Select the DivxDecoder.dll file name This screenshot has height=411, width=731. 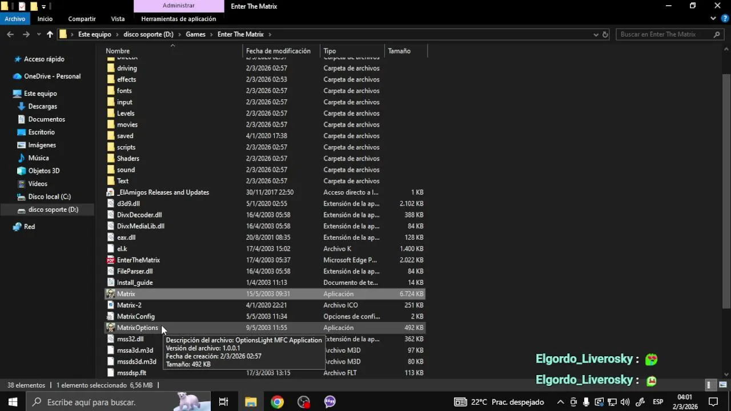tap(139, 215)
